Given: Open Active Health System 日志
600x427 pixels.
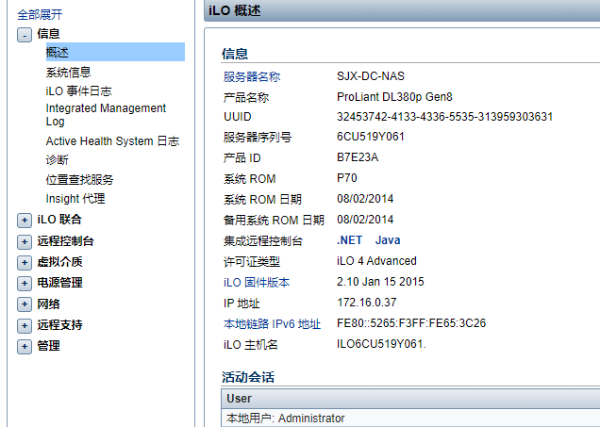Looking at the screenshot, I should click(112, 141).
